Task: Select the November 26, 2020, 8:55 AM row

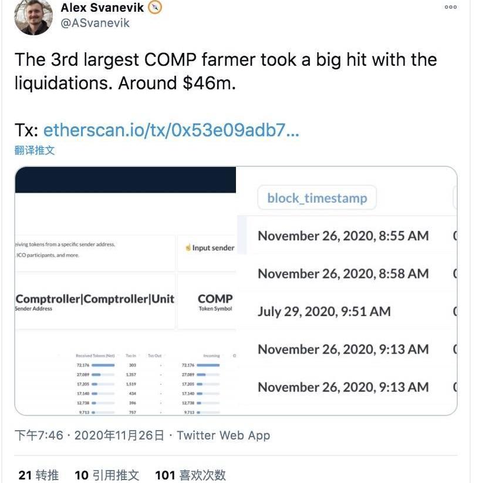Action: (343, 236)
